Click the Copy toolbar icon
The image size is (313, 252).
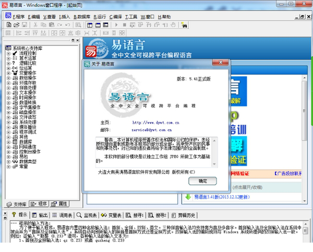tap(43, 25)
